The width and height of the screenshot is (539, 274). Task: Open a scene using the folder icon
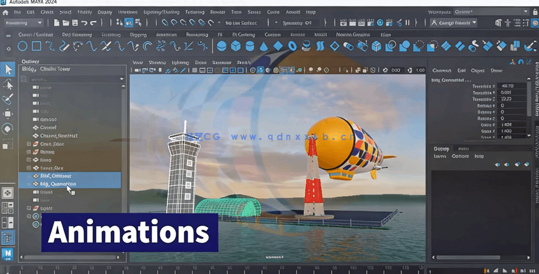[65, 23]
